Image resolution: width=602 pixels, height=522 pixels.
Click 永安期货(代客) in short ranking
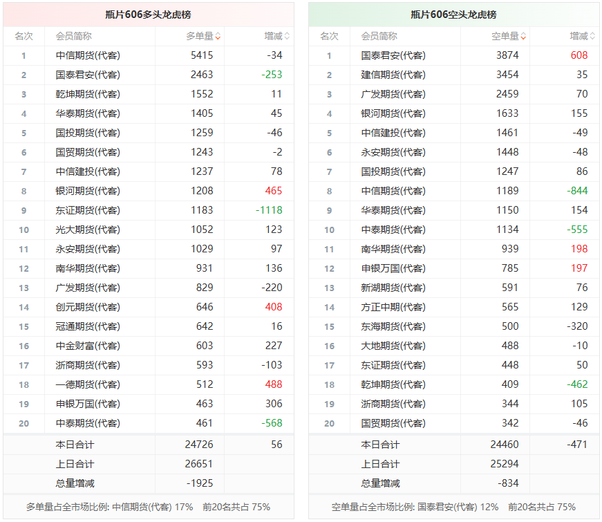393,153
